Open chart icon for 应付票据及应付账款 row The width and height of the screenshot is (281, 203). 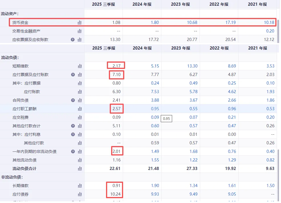80,75
